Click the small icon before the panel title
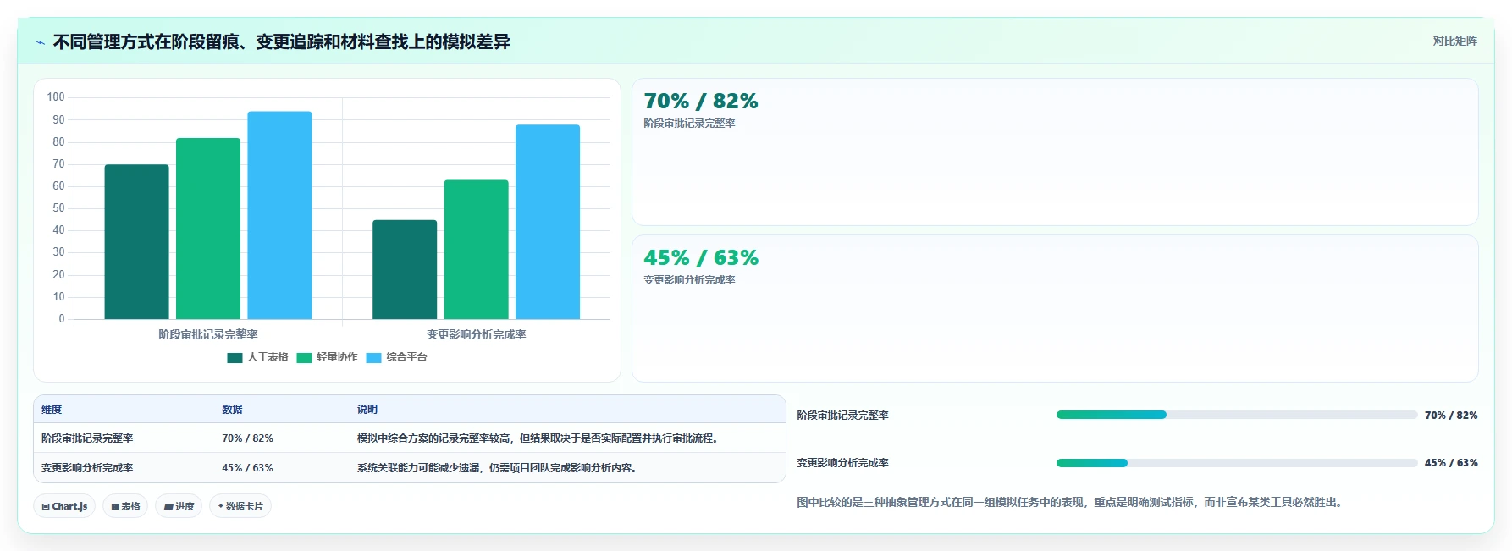This screenshot has height=551, width=1512. coord(40,42)
